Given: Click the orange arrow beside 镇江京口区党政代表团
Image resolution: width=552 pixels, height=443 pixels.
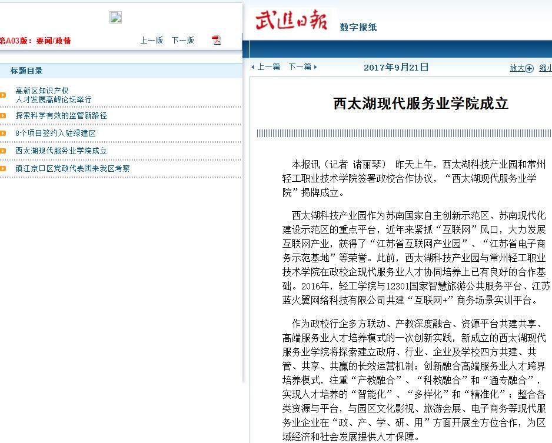Looking at the screenshot, I should [x=3, y=168].
